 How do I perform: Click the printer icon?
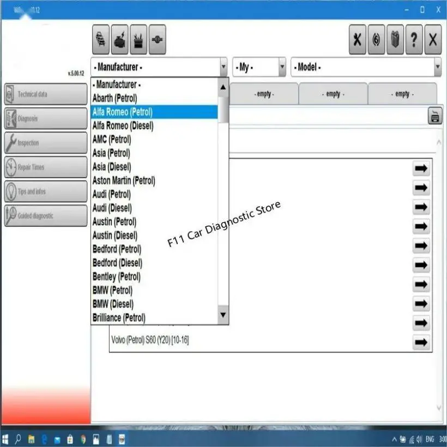click(435, 116)
